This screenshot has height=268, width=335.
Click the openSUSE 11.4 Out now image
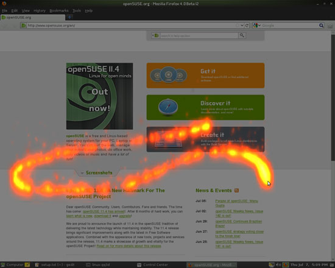(x=99, y=96)
